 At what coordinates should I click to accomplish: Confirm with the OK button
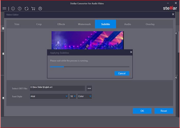[142, 111]
